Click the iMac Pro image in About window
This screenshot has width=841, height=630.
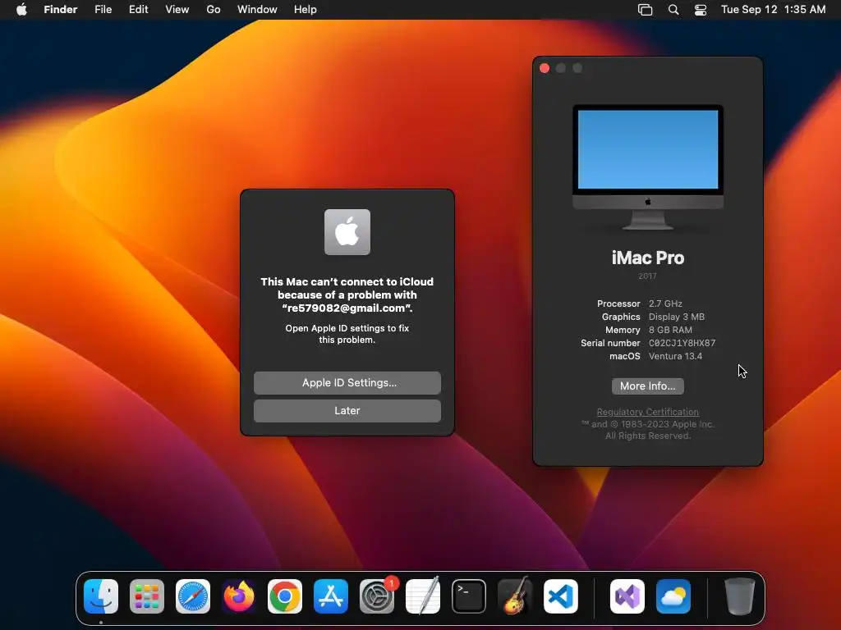648,167
